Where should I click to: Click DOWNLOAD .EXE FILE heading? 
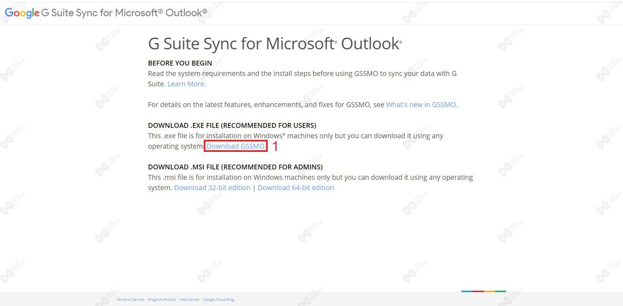click(x=232, y=125)
